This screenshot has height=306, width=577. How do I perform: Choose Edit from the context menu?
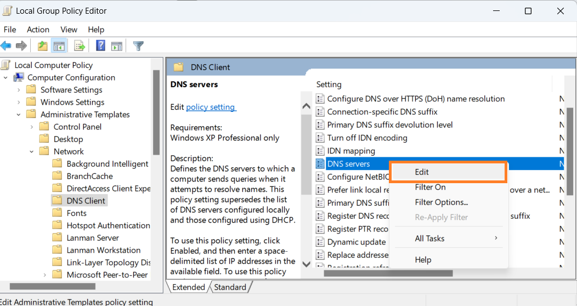pyautogui.click(x=422, y=172)
